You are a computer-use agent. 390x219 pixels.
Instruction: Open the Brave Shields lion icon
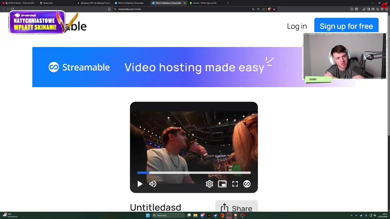tap(269, 9)
